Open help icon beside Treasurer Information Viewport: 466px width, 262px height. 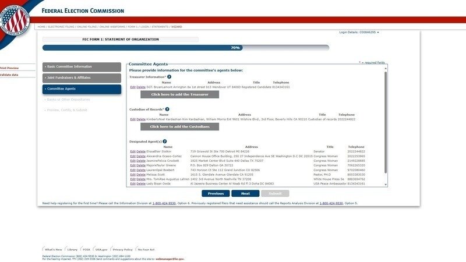click(x=170, y=77)
